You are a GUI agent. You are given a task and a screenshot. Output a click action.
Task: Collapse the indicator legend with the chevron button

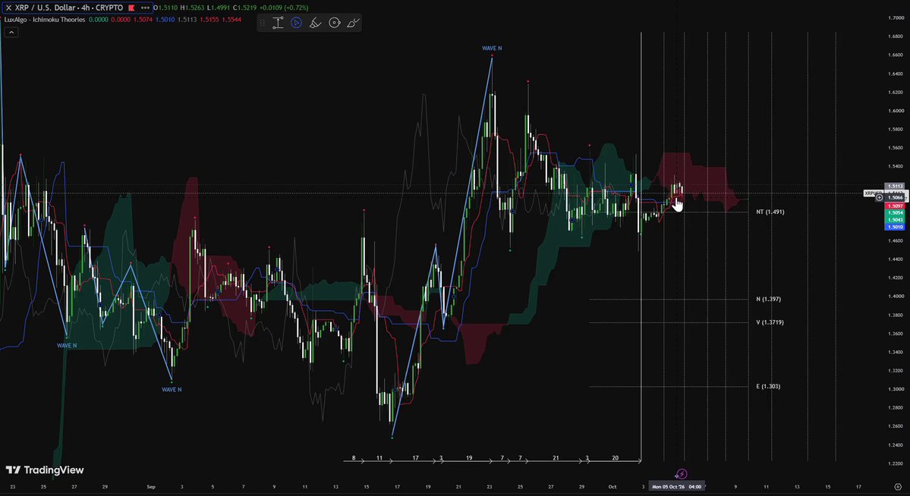point(11,33)
